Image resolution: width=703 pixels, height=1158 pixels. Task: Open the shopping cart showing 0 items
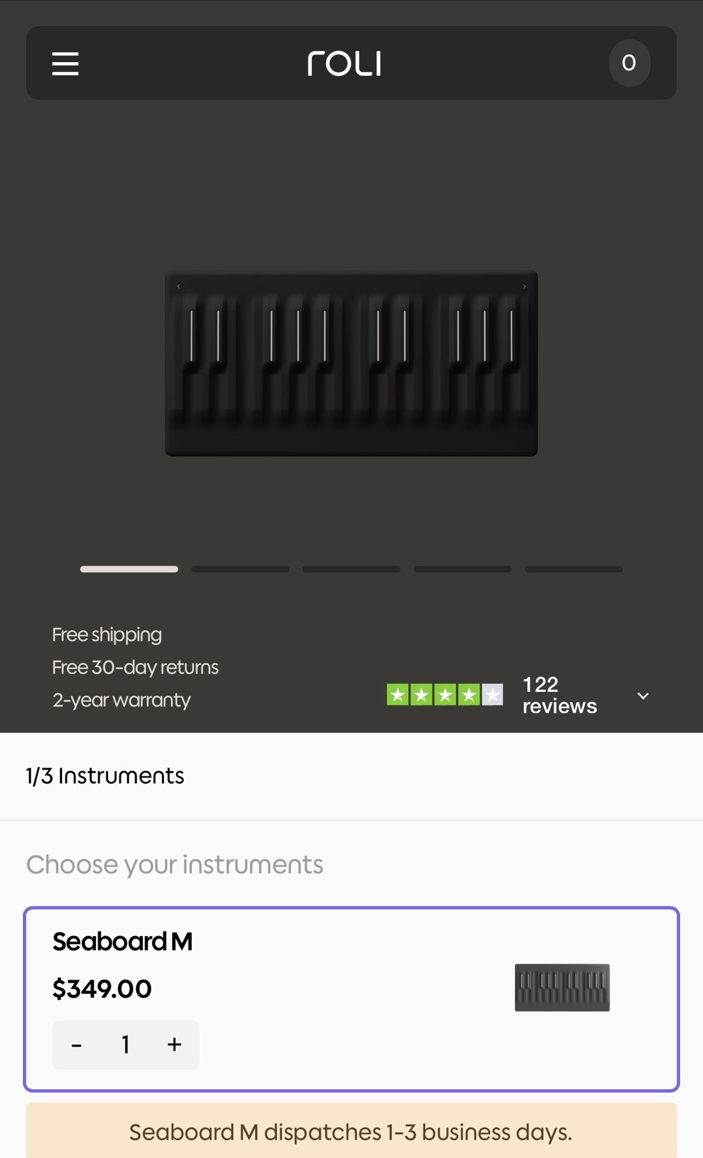[629, 63]
